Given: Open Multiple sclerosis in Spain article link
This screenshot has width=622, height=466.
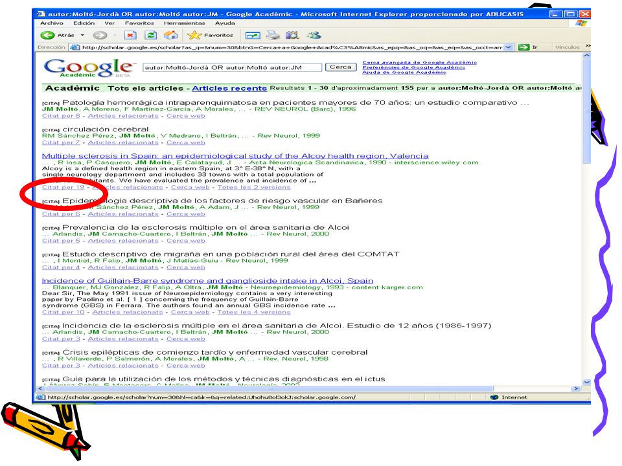Looking at the screenshot, I should click(235, 156).
